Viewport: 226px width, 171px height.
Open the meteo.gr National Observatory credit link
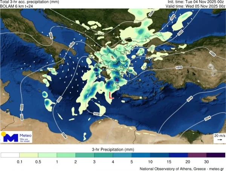(x=181, y=168)
